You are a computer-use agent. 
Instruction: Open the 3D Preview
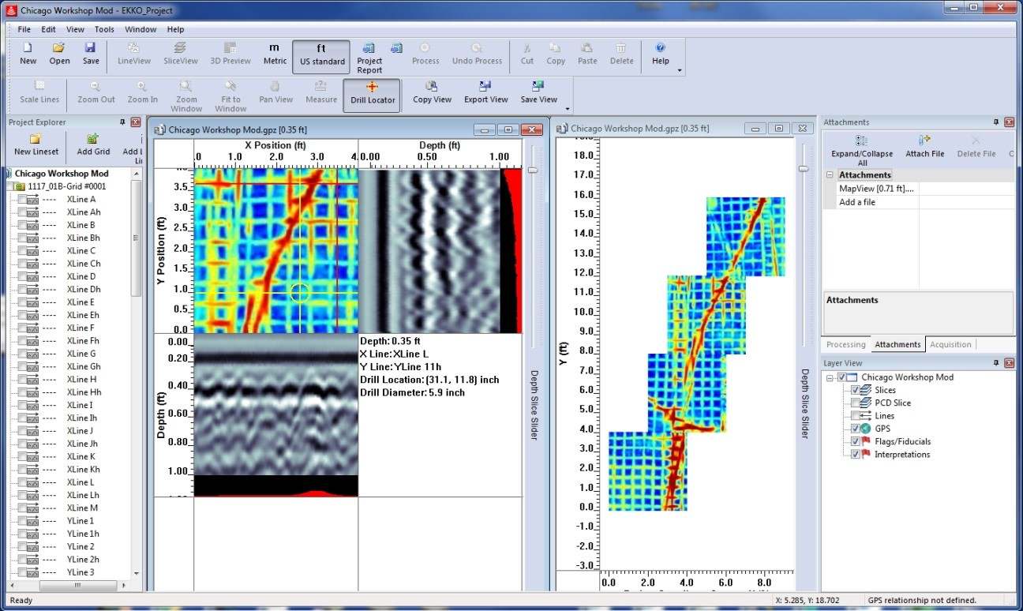pyautogui.click(x=230, y=54)
